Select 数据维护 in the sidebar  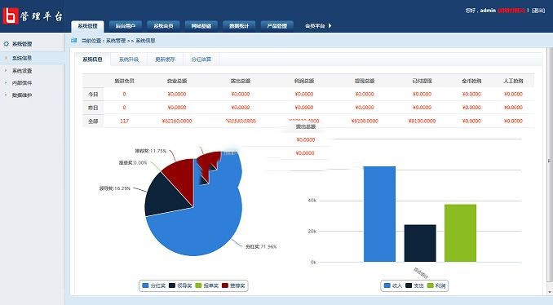point(22,95)
